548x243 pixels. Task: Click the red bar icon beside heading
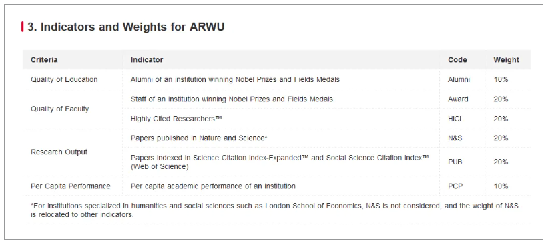click(x=23, y=27)
